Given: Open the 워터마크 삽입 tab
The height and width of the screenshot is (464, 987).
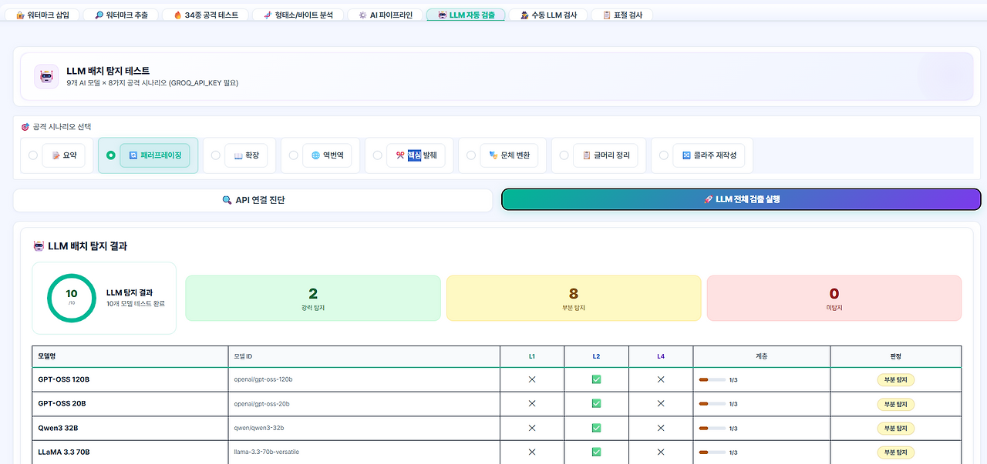Looking at the screenshot, I should point(42,15).
